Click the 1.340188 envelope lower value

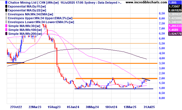(x=175, y=22)
